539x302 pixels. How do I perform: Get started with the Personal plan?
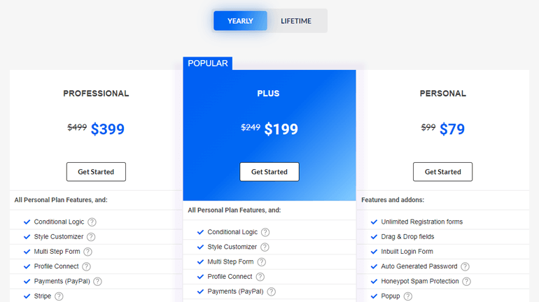coord(442,171)
